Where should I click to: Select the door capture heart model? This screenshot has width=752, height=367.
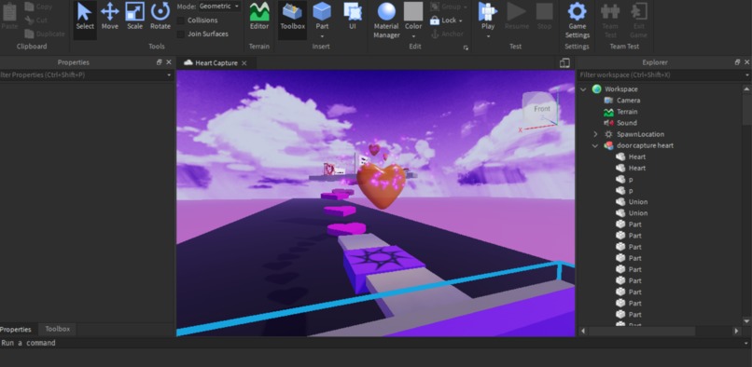[645, 145]
